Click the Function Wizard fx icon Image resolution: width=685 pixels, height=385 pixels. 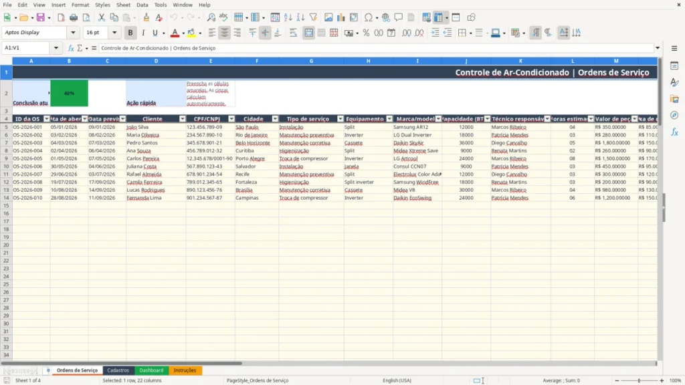(71, 48)
